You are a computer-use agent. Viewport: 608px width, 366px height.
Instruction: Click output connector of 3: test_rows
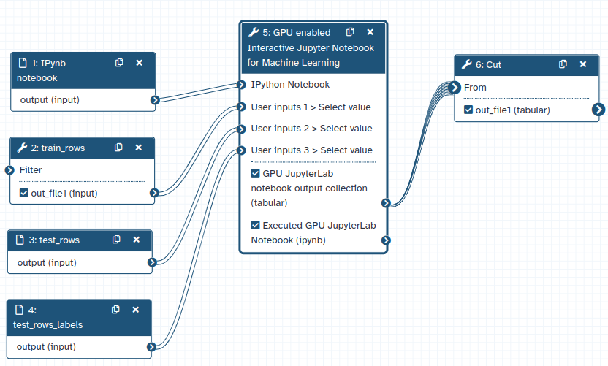(x=151, y=262)
